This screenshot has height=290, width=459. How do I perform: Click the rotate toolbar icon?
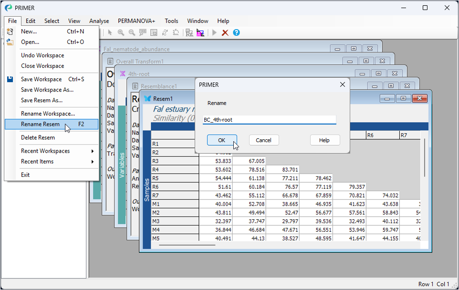(x=165, y=32)
